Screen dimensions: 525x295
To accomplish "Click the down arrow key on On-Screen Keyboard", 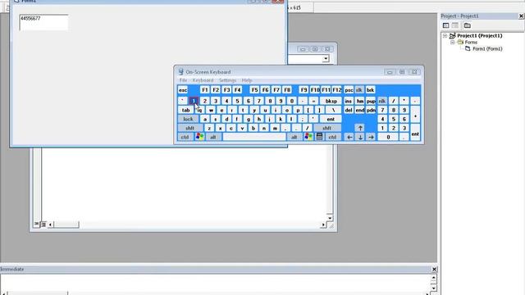I will point(360,137).
